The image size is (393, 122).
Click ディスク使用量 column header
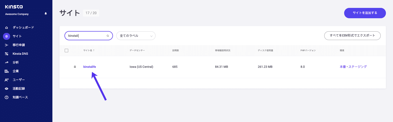[266, 50]
